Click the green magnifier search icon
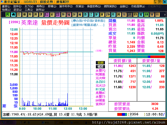The height and width of the screenshot is (125, 167). (x=8, y=14)
